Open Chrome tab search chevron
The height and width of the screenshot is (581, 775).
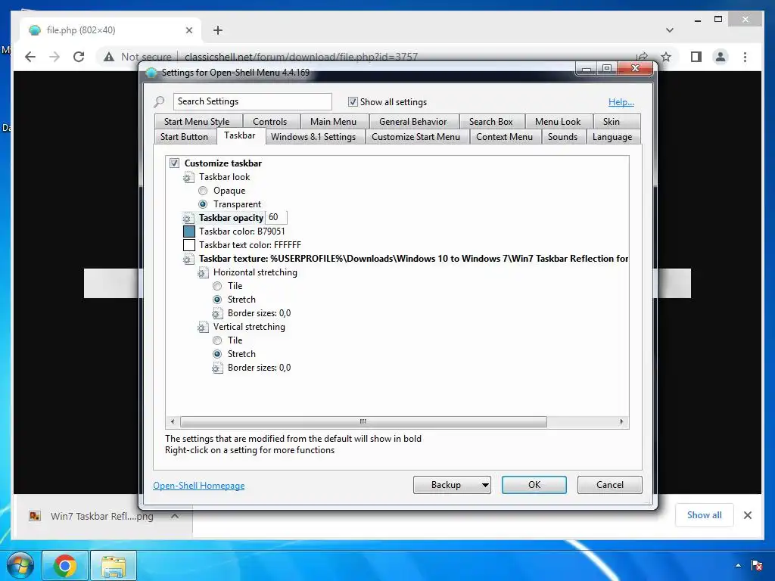[670, 30]
